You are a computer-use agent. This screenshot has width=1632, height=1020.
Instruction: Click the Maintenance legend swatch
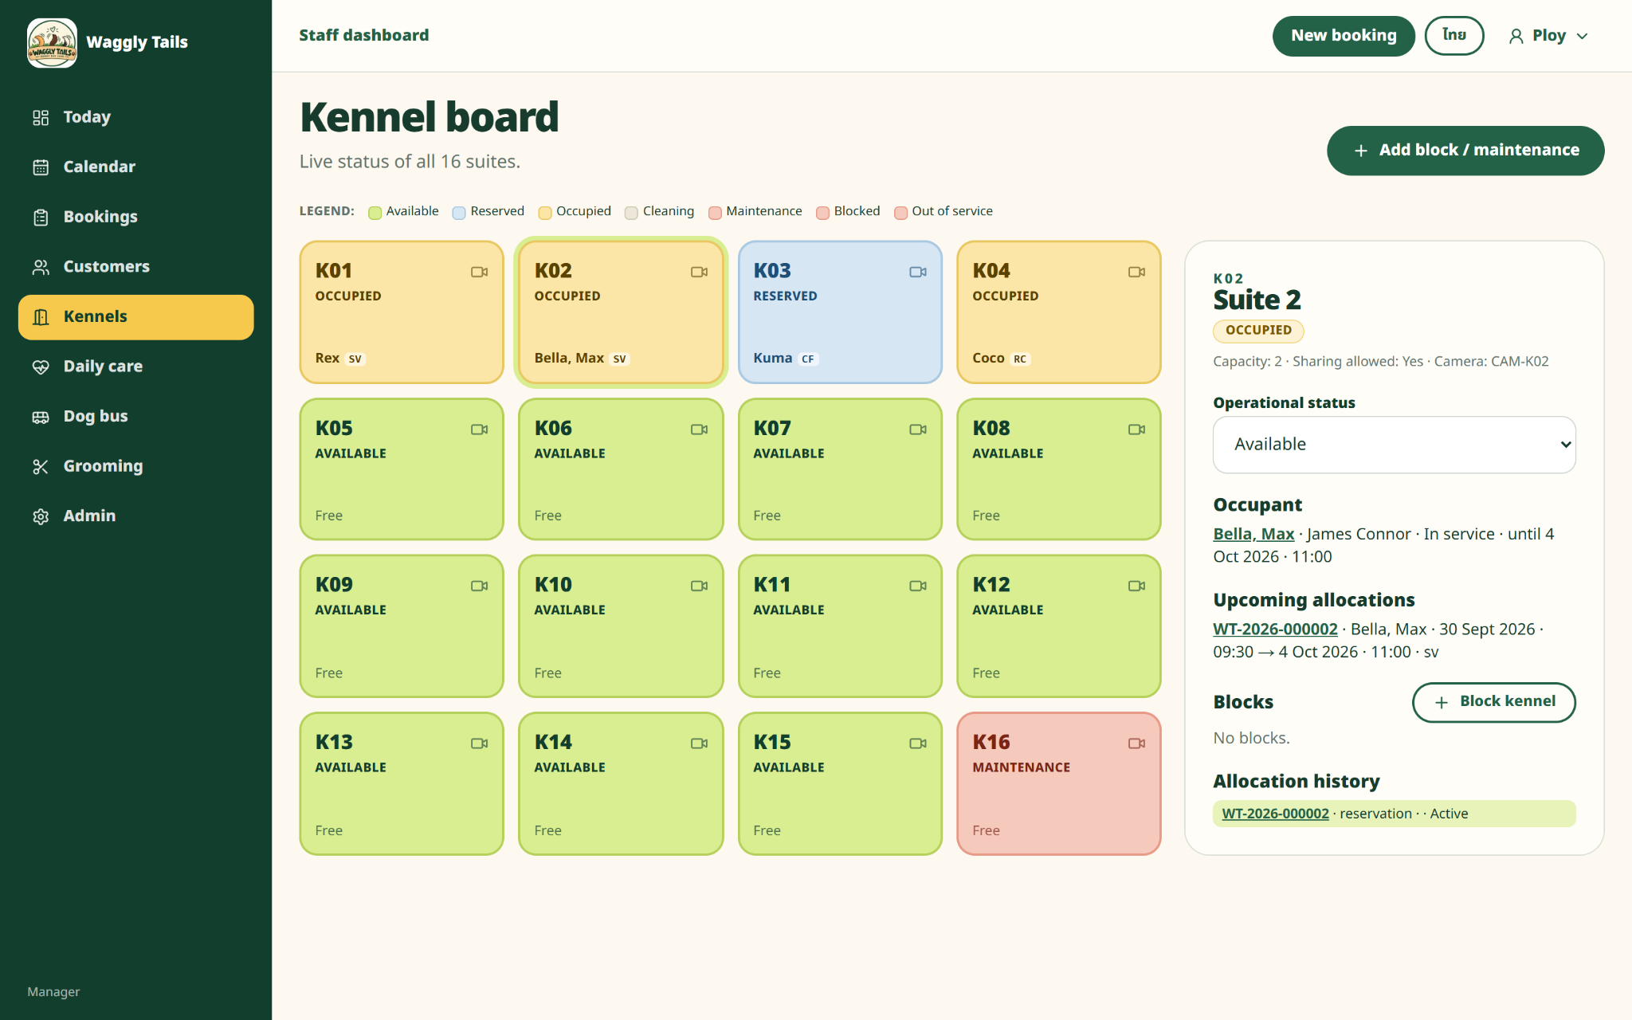click(715, 213)
